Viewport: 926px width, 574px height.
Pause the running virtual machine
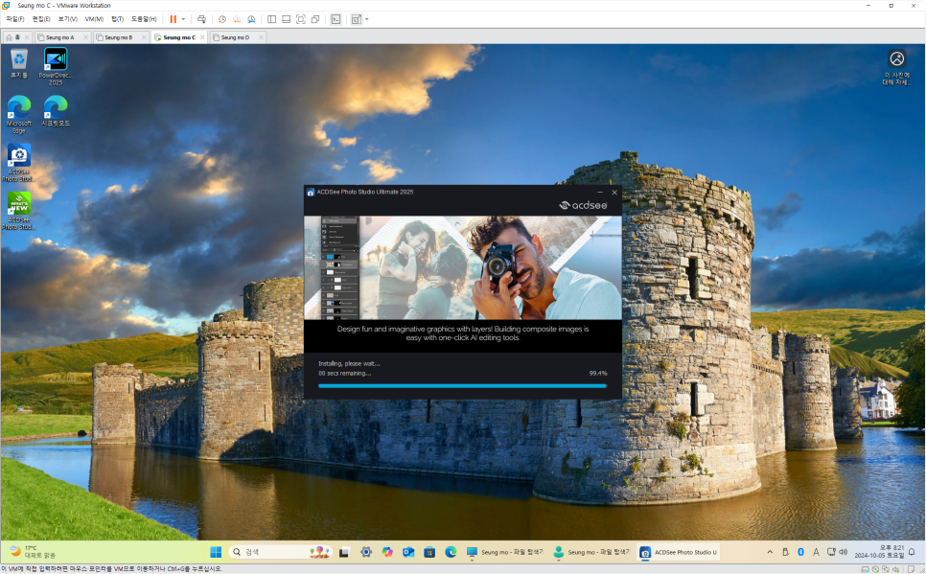(x=175, y=19)
